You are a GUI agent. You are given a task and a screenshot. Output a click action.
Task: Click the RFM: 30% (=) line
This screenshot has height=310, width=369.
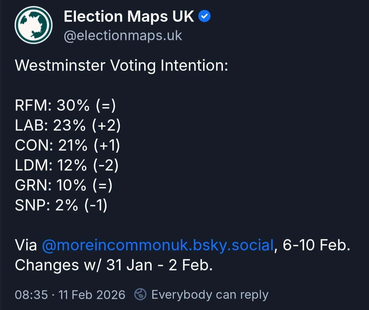click(65, 106)
